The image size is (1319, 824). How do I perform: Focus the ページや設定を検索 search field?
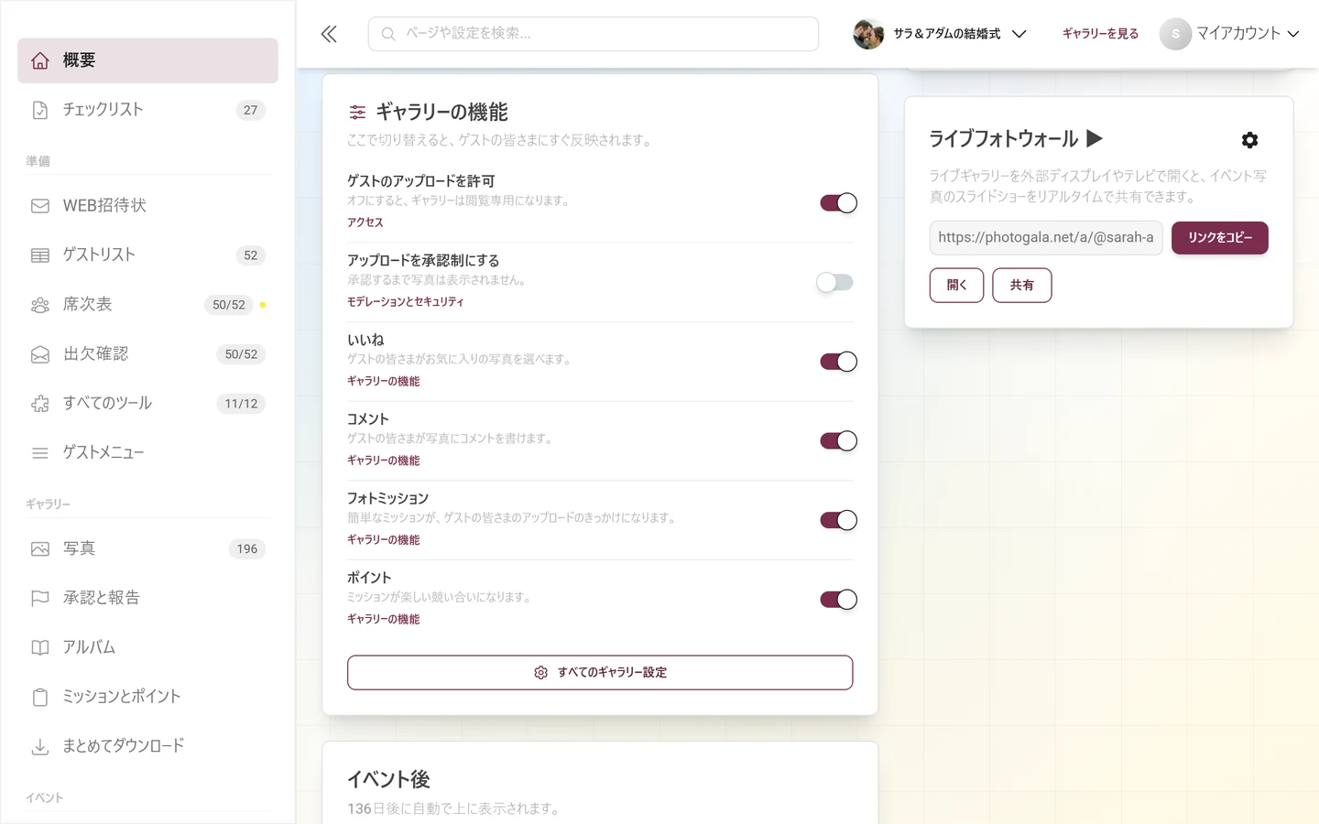click(594, 34)
